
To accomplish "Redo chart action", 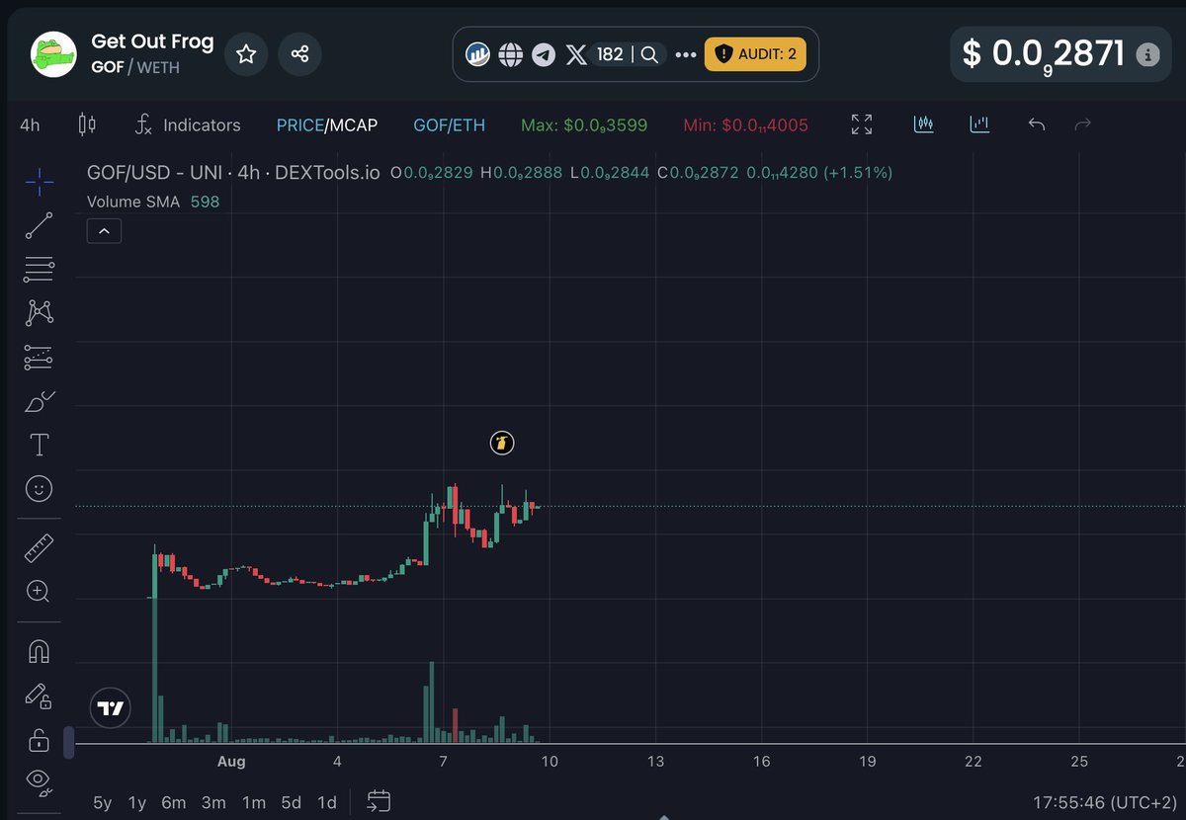I will [x=1082, y=124].
